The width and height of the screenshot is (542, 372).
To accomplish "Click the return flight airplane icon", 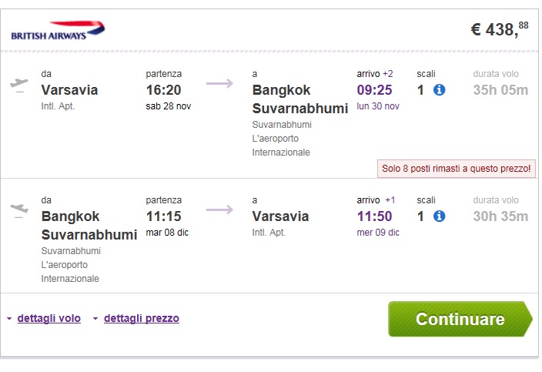I will (x=19, y=211).
